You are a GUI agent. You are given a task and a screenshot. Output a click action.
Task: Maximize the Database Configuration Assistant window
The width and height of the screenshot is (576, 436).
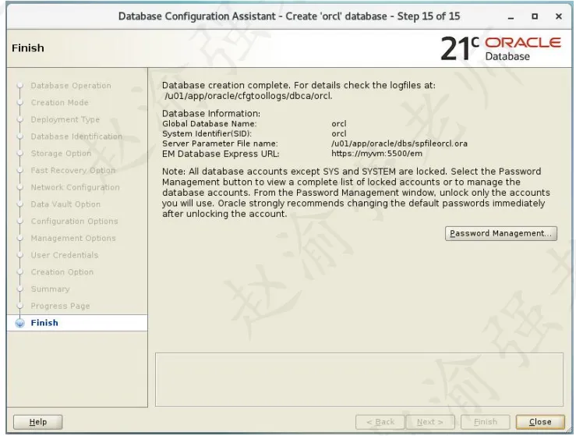tap(535, 16)
